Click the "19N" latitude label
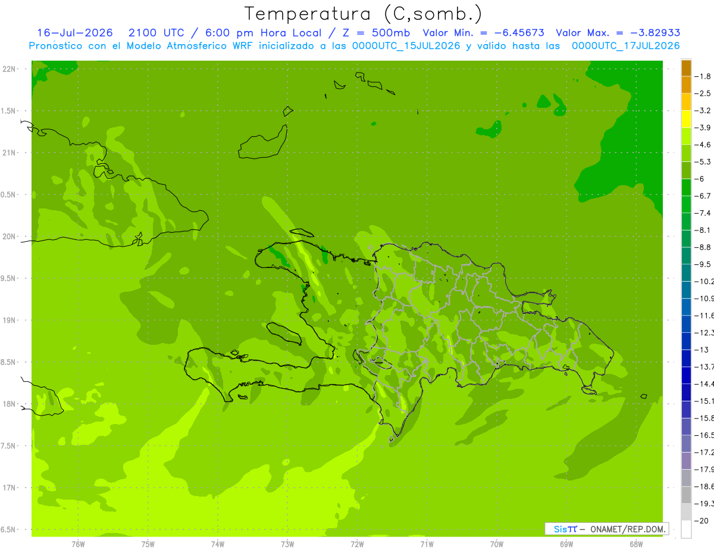 [10, 320]
